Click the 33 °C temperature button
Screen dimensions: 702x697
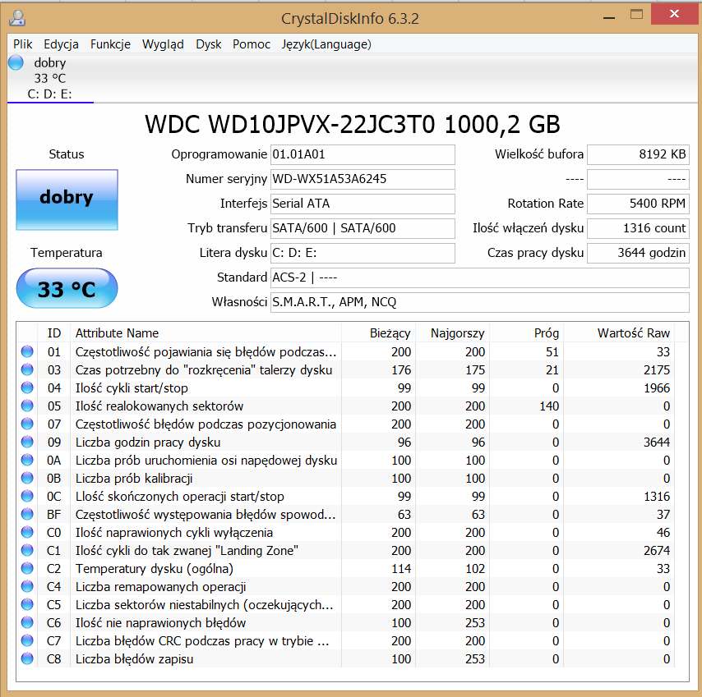(67, 288)
